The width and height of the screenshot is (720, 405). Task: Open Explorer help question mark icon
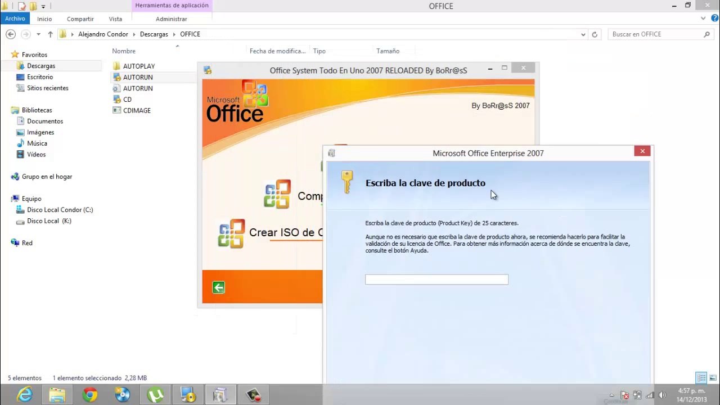tap(713, 19)
